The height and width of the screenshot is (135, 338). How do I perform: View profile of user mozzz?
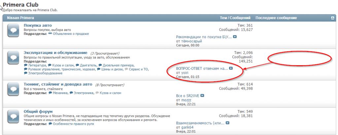coord(186,100)
